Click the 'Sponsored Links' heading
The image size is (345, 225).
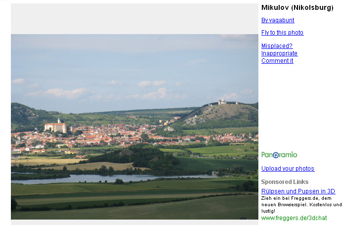pyautogui.click(x=285, y=182)
